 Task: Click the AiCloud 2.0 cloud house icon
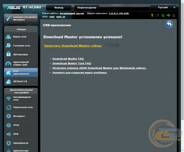[x=8, y=81]
